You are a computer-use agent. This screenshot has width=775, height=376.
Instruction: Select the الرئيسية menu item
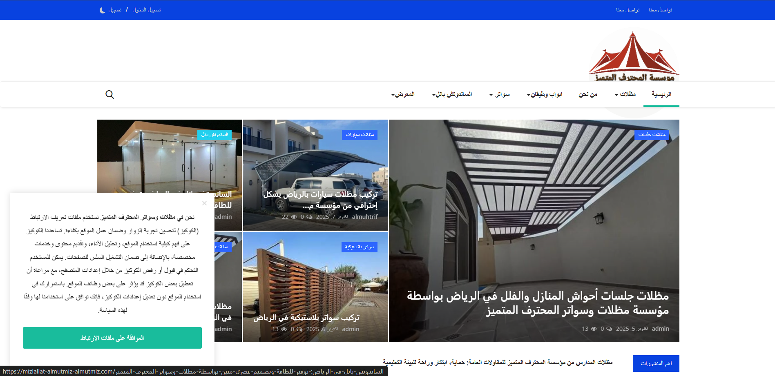point(661,94)
